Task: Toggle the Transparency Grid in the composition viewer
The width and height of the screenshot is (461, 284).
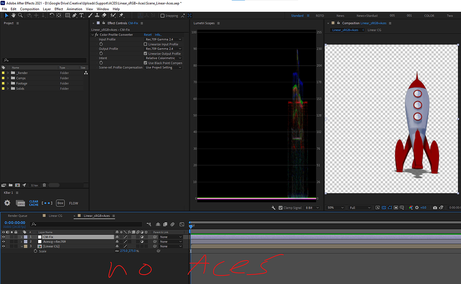Action: 384,208
